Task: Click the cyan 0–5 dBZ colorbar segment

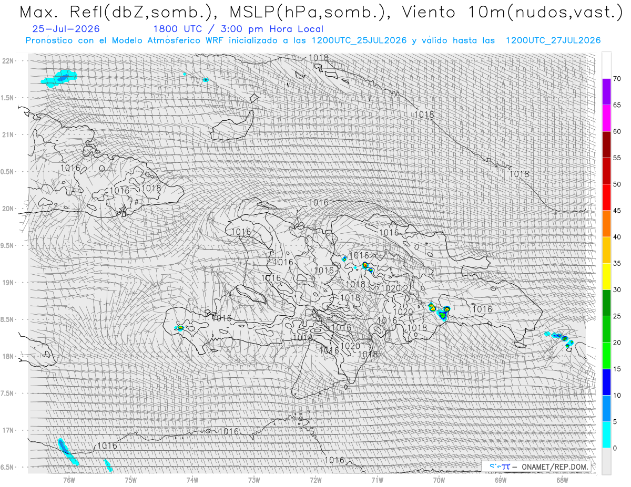Action: coord(606,435)
